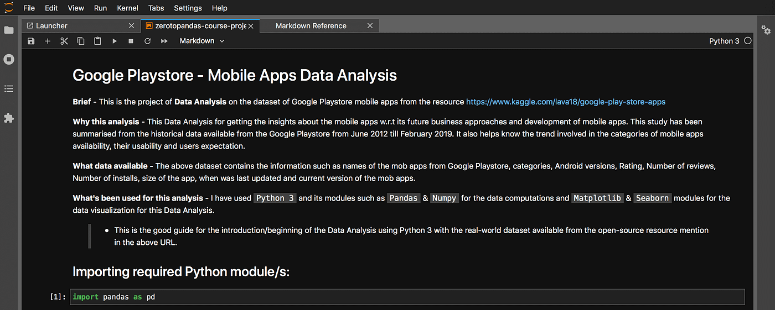Open the Run menu
The height and width of the screenshot is (310, 775).
(x=100, y=8)
